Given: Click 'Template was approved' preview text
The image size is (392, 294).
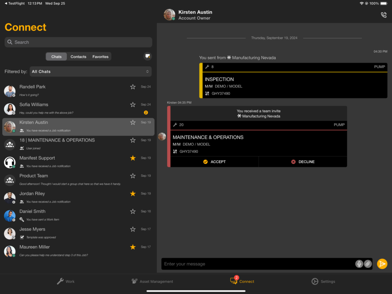Looking at the screenshot, I should tap(41, 237).
